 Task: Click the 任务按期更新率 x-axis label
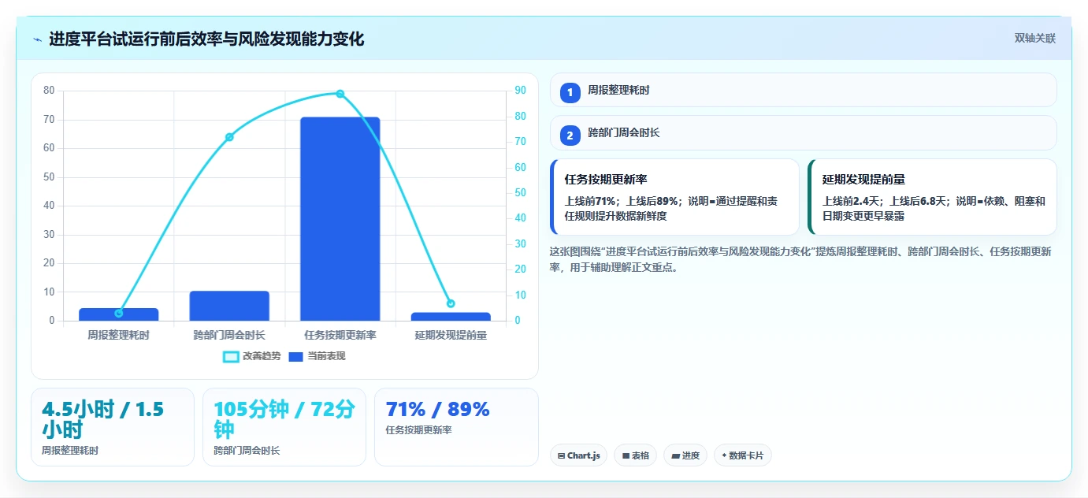pos(340,335)
